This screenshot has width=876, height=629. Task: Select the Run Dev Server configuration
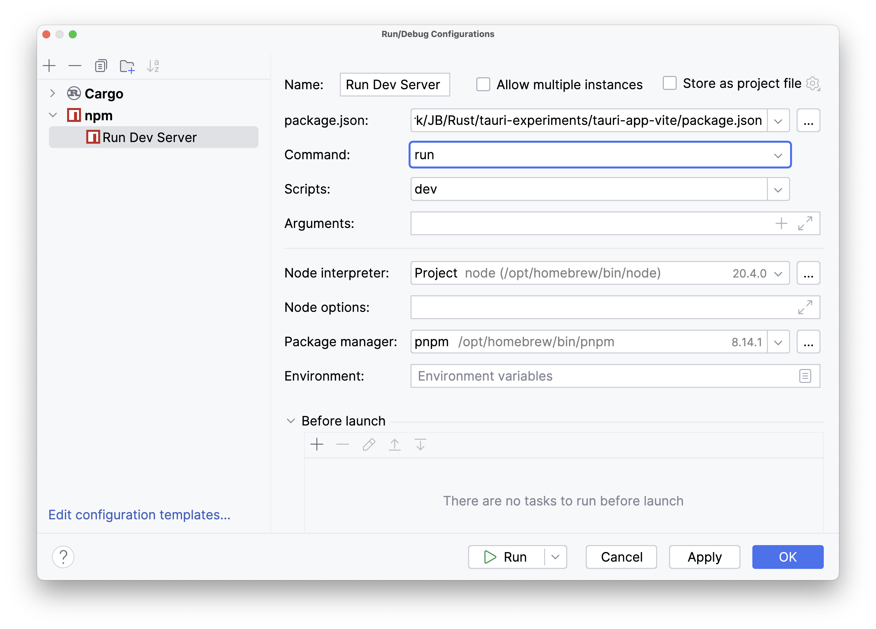pyautogui.click(x=150, y=137)
